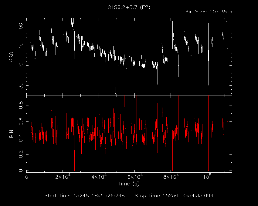Click the "GSO" y-axis label
Screen dimensions: 258x206
tap(11, 57)
